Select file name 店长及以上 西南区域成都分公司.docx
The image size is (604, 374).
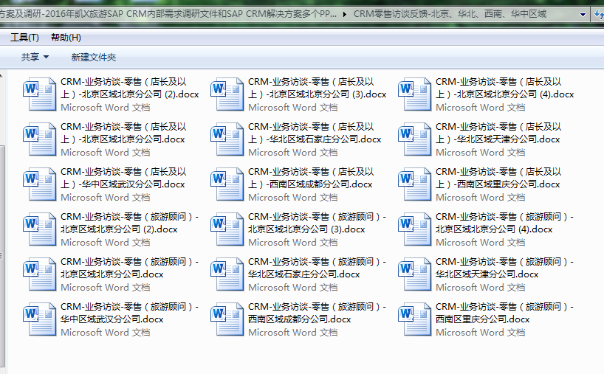pyautogui.click(x=311, y=178)
